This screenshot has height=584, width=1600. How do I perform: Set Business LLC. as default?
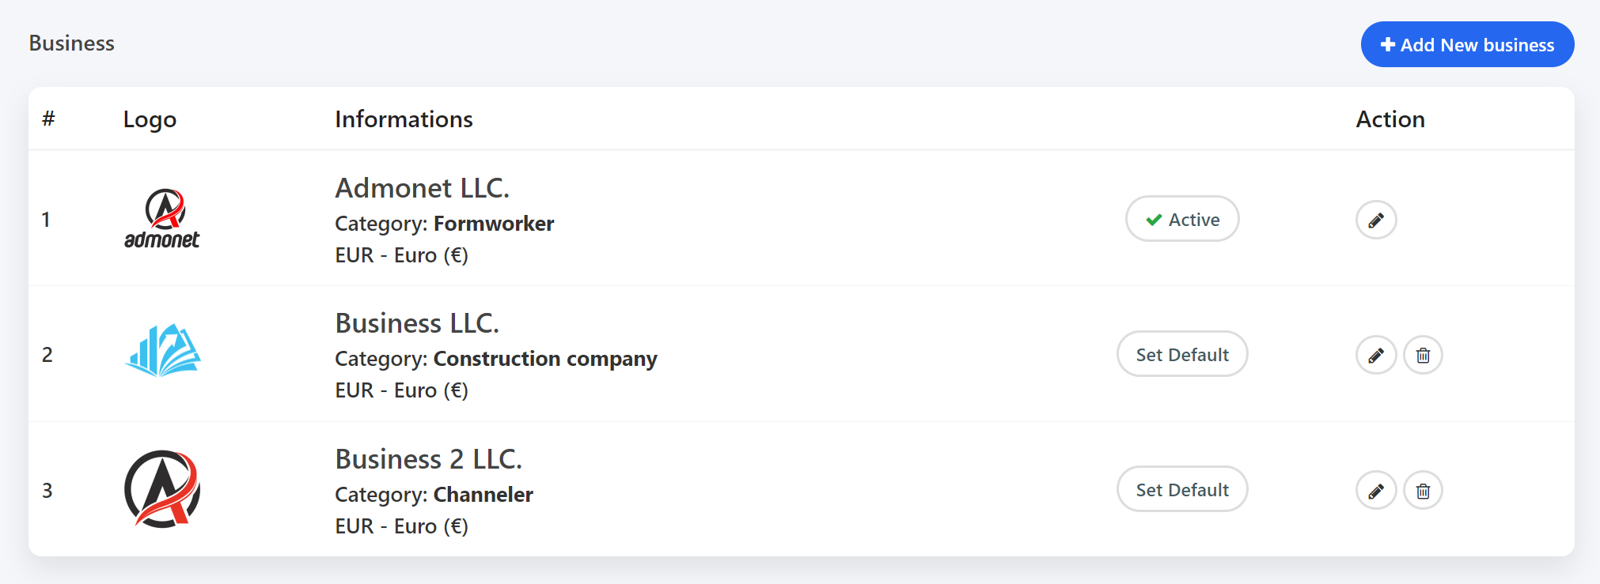(x=1182, y=354)
